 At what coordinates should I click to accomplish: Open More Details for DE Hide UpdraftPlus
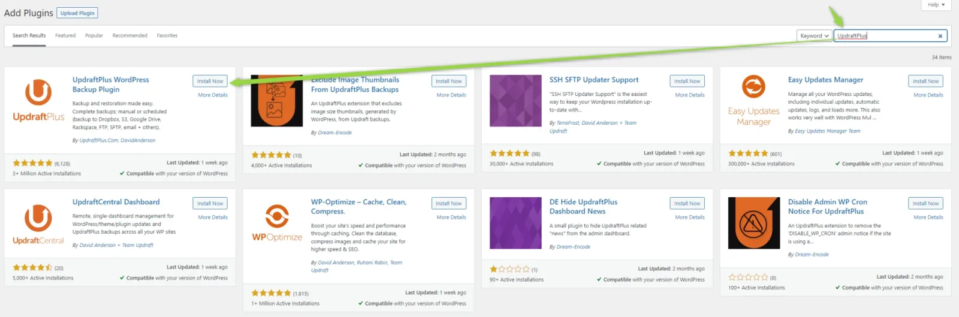(690, 217)
